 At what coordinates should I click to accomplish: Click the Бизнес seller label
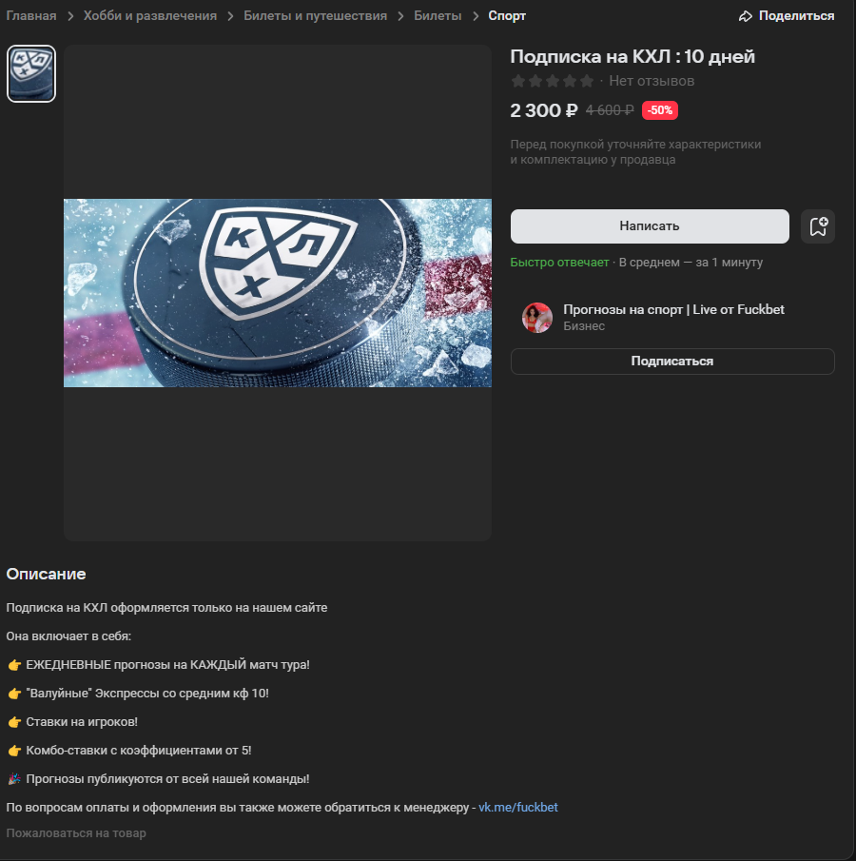pyautogui.click(x=584, y=326)
